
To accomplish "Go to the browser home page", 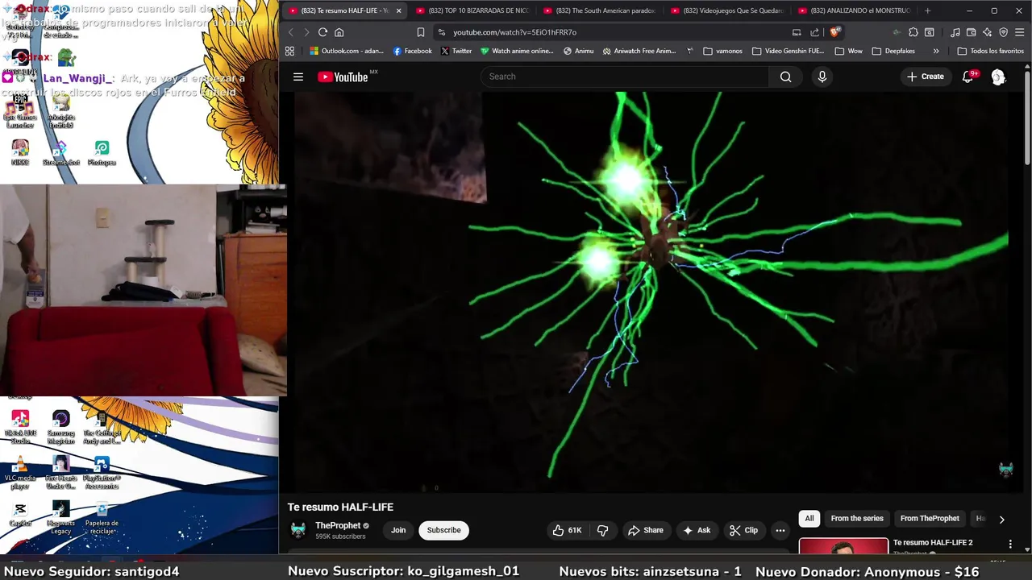I will tap(339, 32).
